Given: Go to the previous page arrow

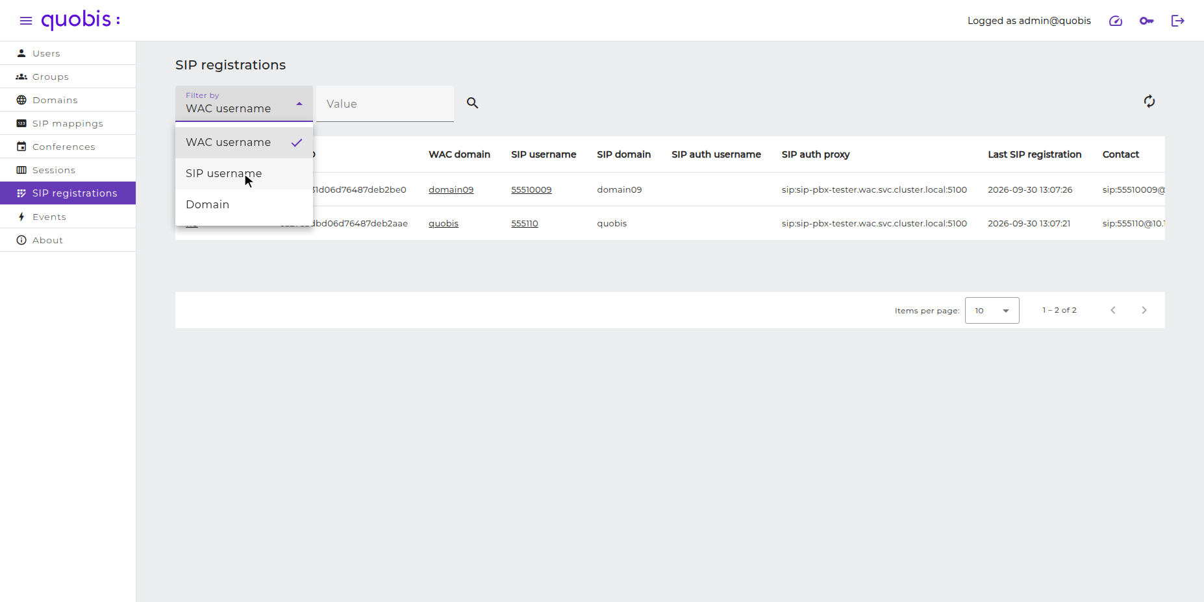Looking at the screenshot, I should 1113,310.
